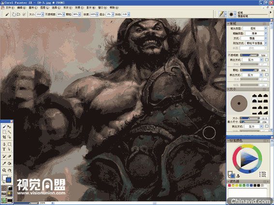Open the 大小 dropdown in property bar

tap(43, 14)
